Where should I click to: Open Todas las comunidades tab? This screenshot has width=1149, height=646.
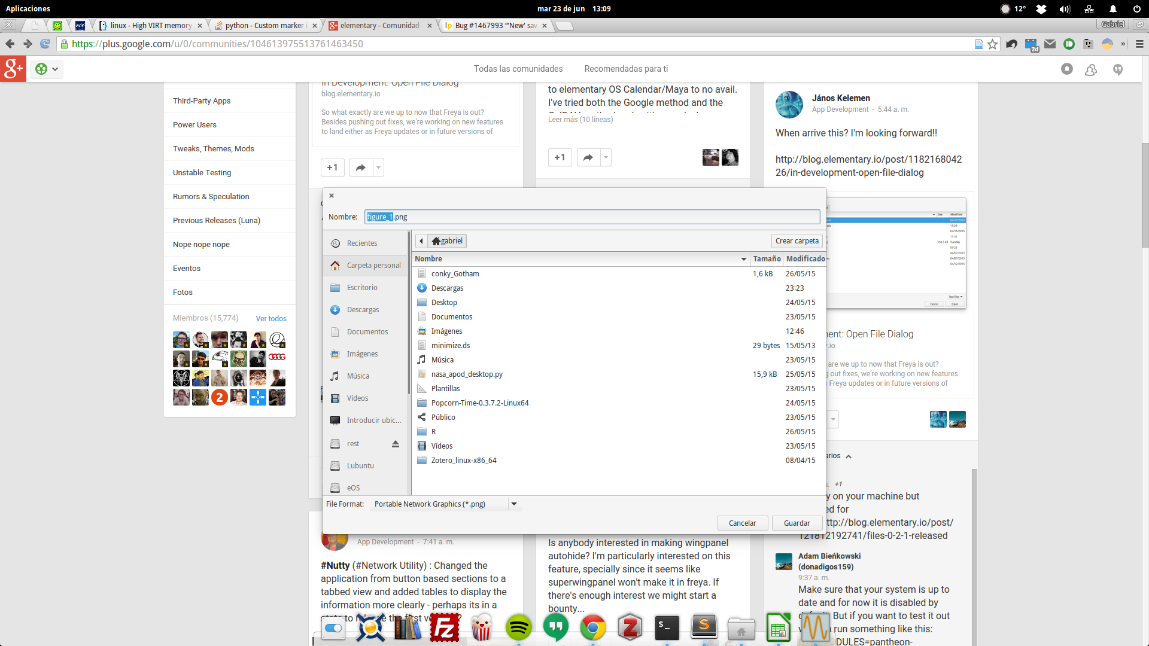coord(518,69)
